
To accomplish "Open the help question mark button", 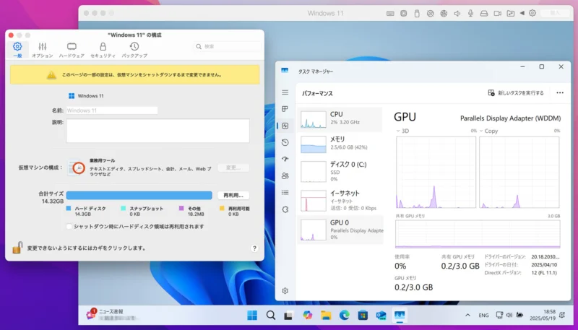I will click(x=254, y=248).
